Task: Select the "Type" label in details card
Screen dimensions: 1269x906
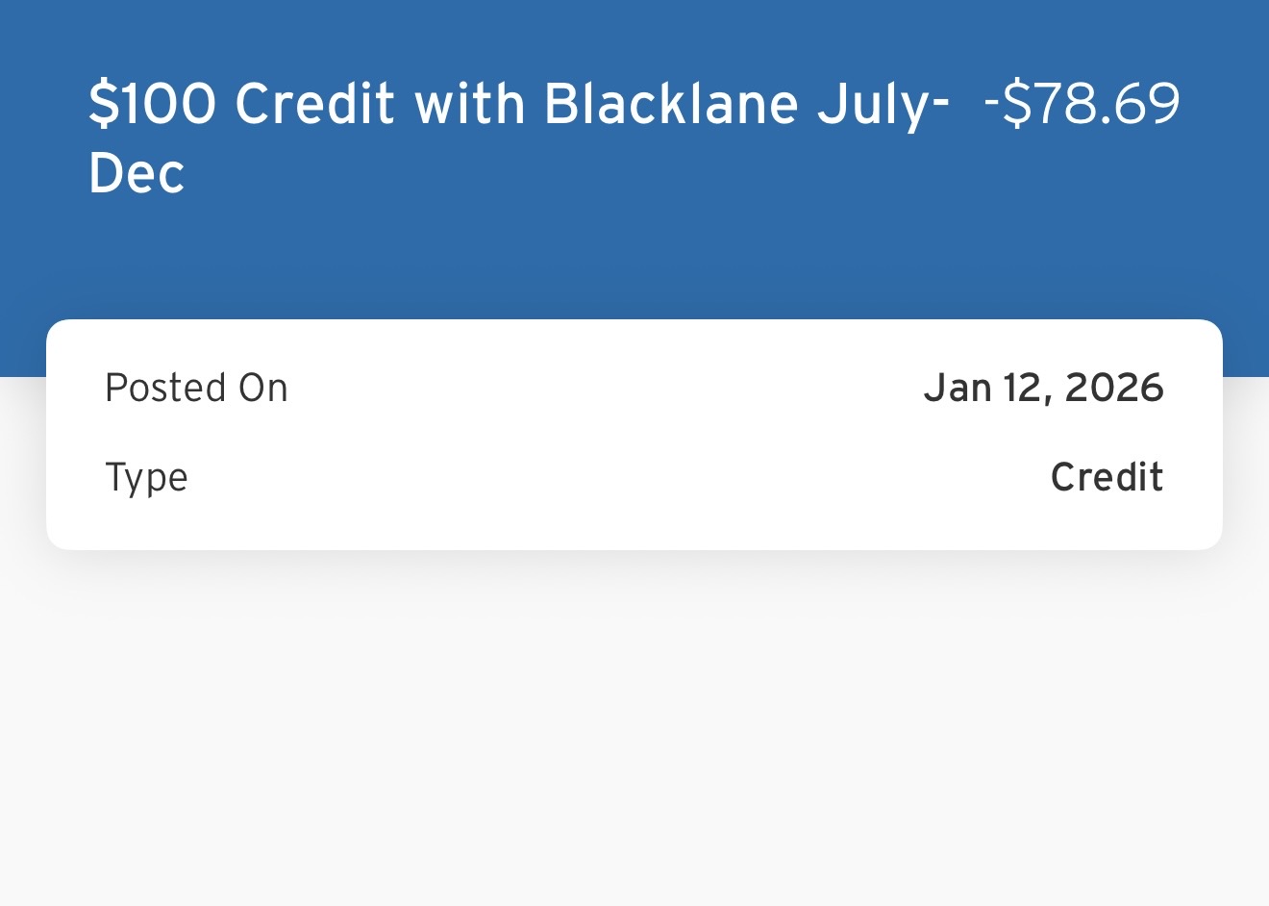Action: 146,478
